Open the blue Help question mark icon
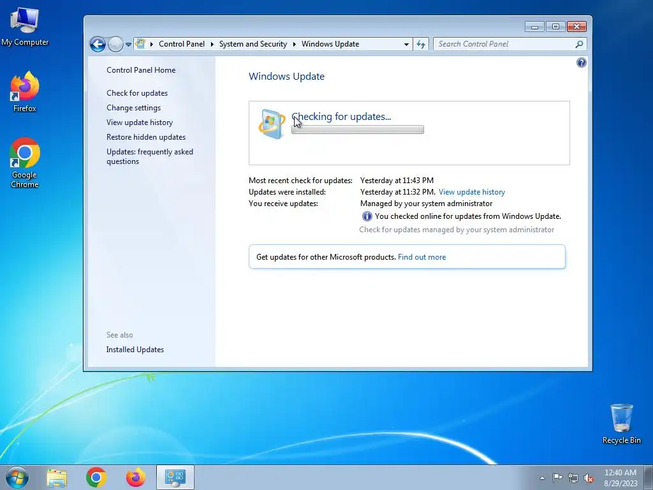The height and width of the screenshot is (490, 653). [x=582, y=63]
